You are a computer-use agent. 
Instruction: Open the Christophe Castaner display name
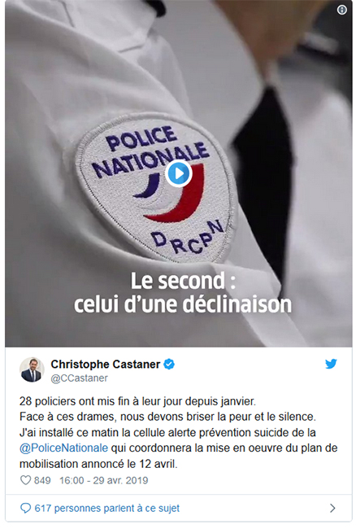tap(106, 365)
